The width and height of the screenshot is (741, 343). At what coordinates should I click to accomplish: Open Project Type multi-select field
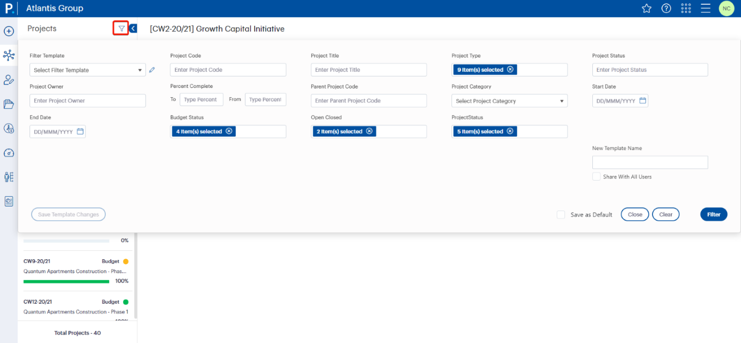coord(510,70)
